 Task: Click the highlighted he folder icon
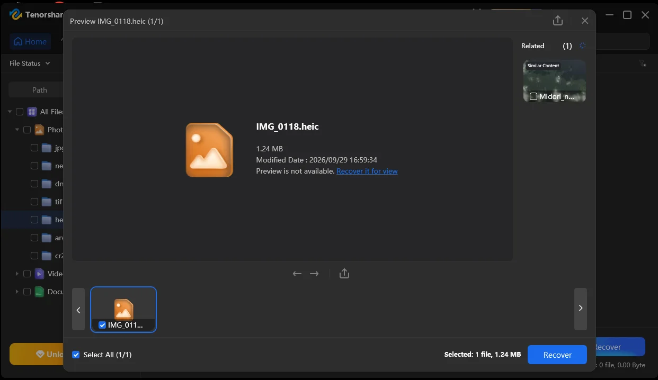[x=47, y=220]
